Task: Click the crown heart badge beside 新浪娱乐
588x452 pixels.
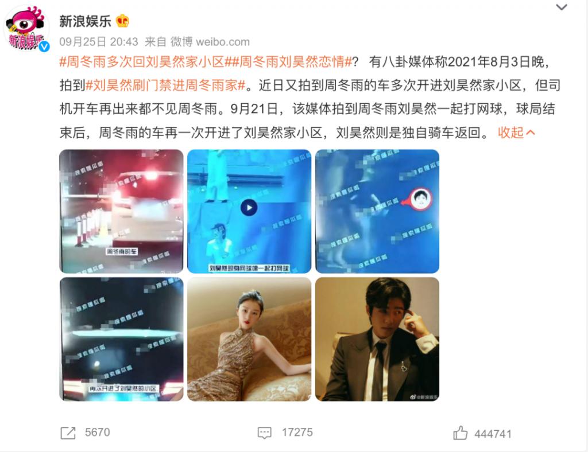Action: pos(122,21)
